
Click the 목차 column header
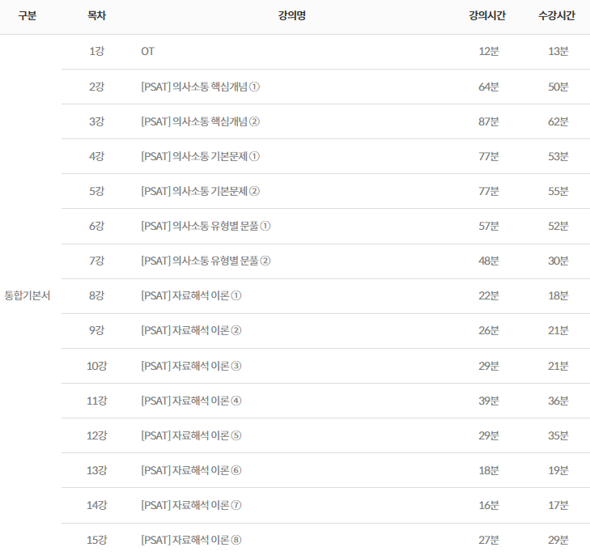(96, 16)
